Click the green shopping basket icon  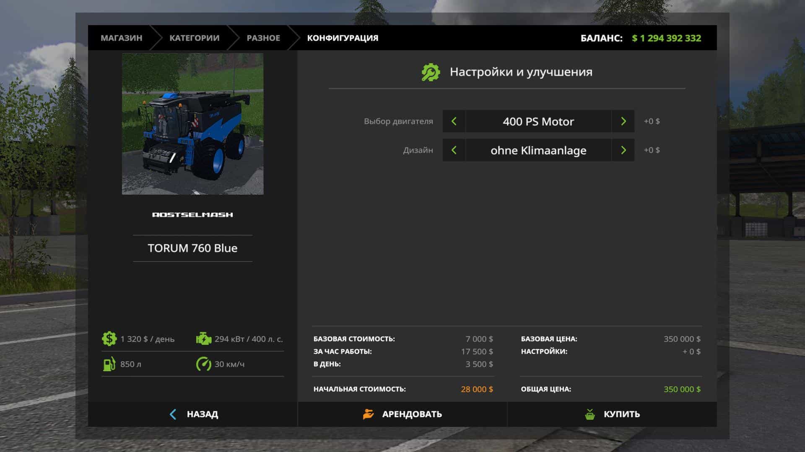[590, 414]
